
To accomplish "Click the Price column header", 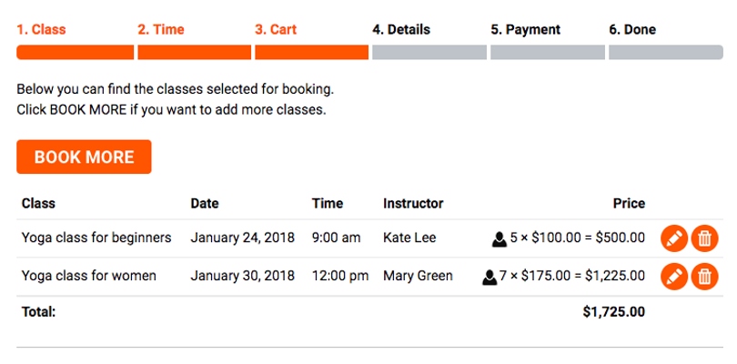I will [629, 203].
